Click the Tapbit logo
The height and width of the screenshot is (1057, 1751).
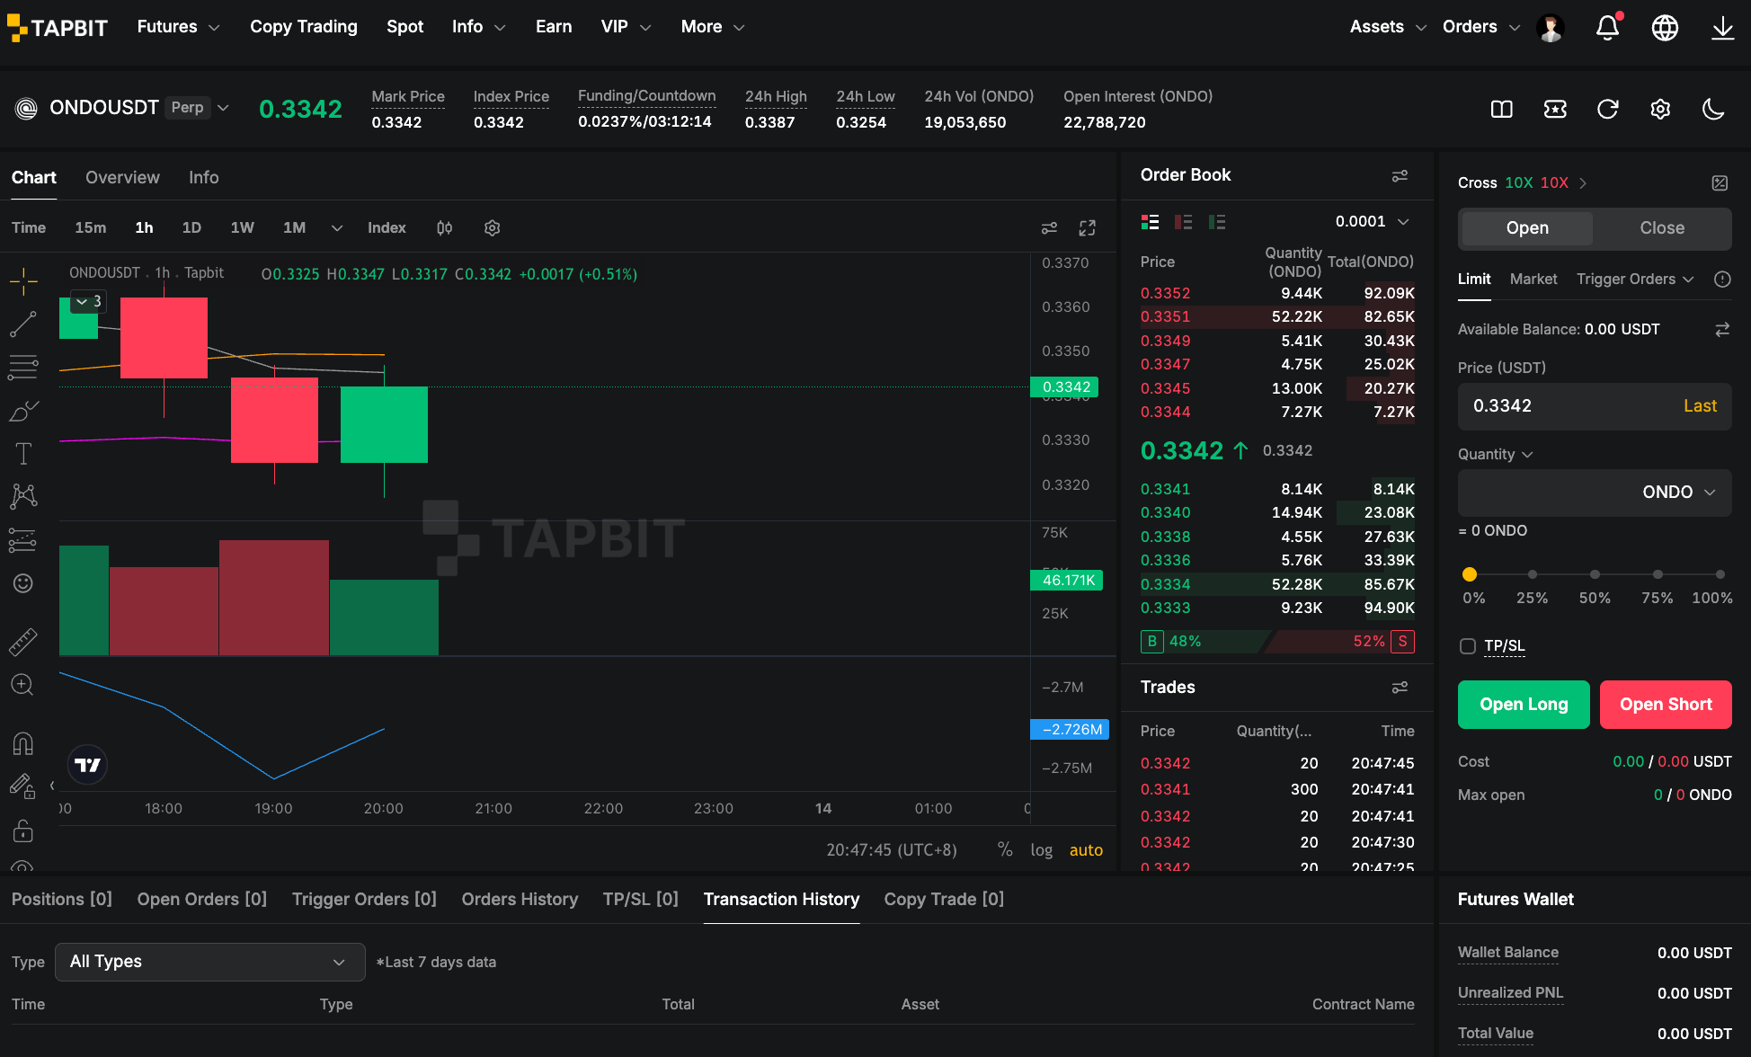coord(58,28)
